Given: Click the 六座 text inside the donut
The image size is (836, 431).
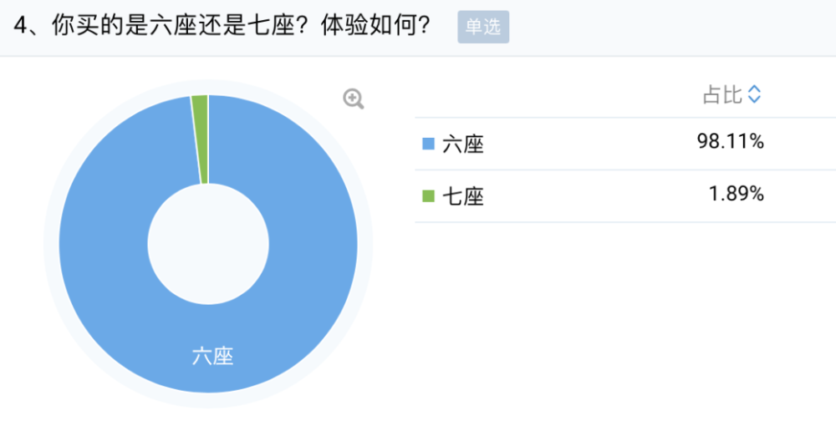Looking at the screenshot, I should pos(212,357).
